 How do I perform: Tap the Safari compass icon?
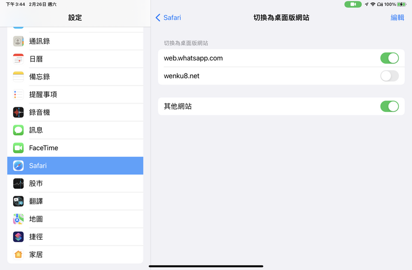pos(18,166)
